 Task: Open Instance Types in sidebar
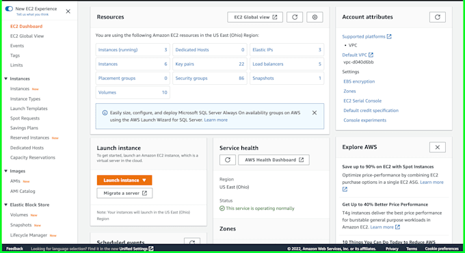tap(25, 98)
